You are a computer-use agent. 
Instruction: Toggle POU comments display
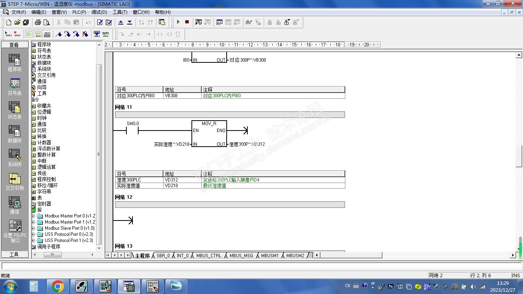[x=29, y=34]
